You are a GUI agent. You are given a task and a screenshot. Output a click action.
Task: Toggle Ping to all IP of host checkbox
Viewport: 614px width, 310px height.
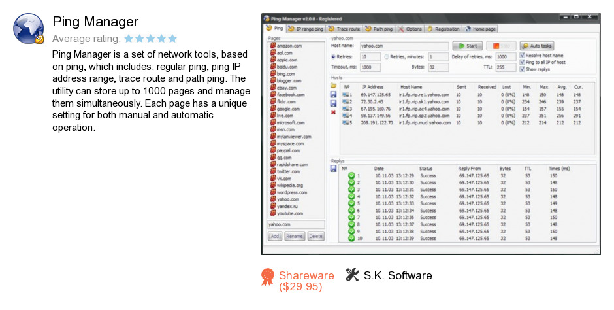coord(522,62)
